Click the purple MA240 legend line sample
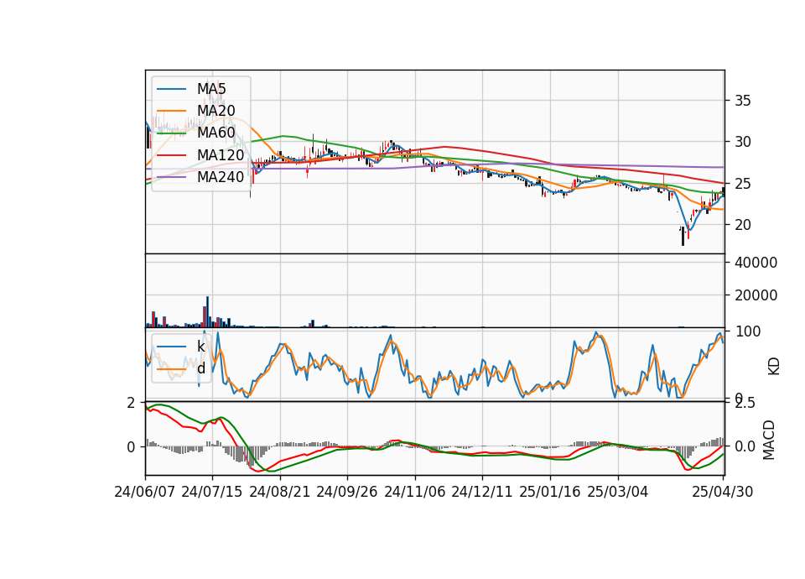Image resolution: width=805 pixels, height=579 pixels. point(171,177)
